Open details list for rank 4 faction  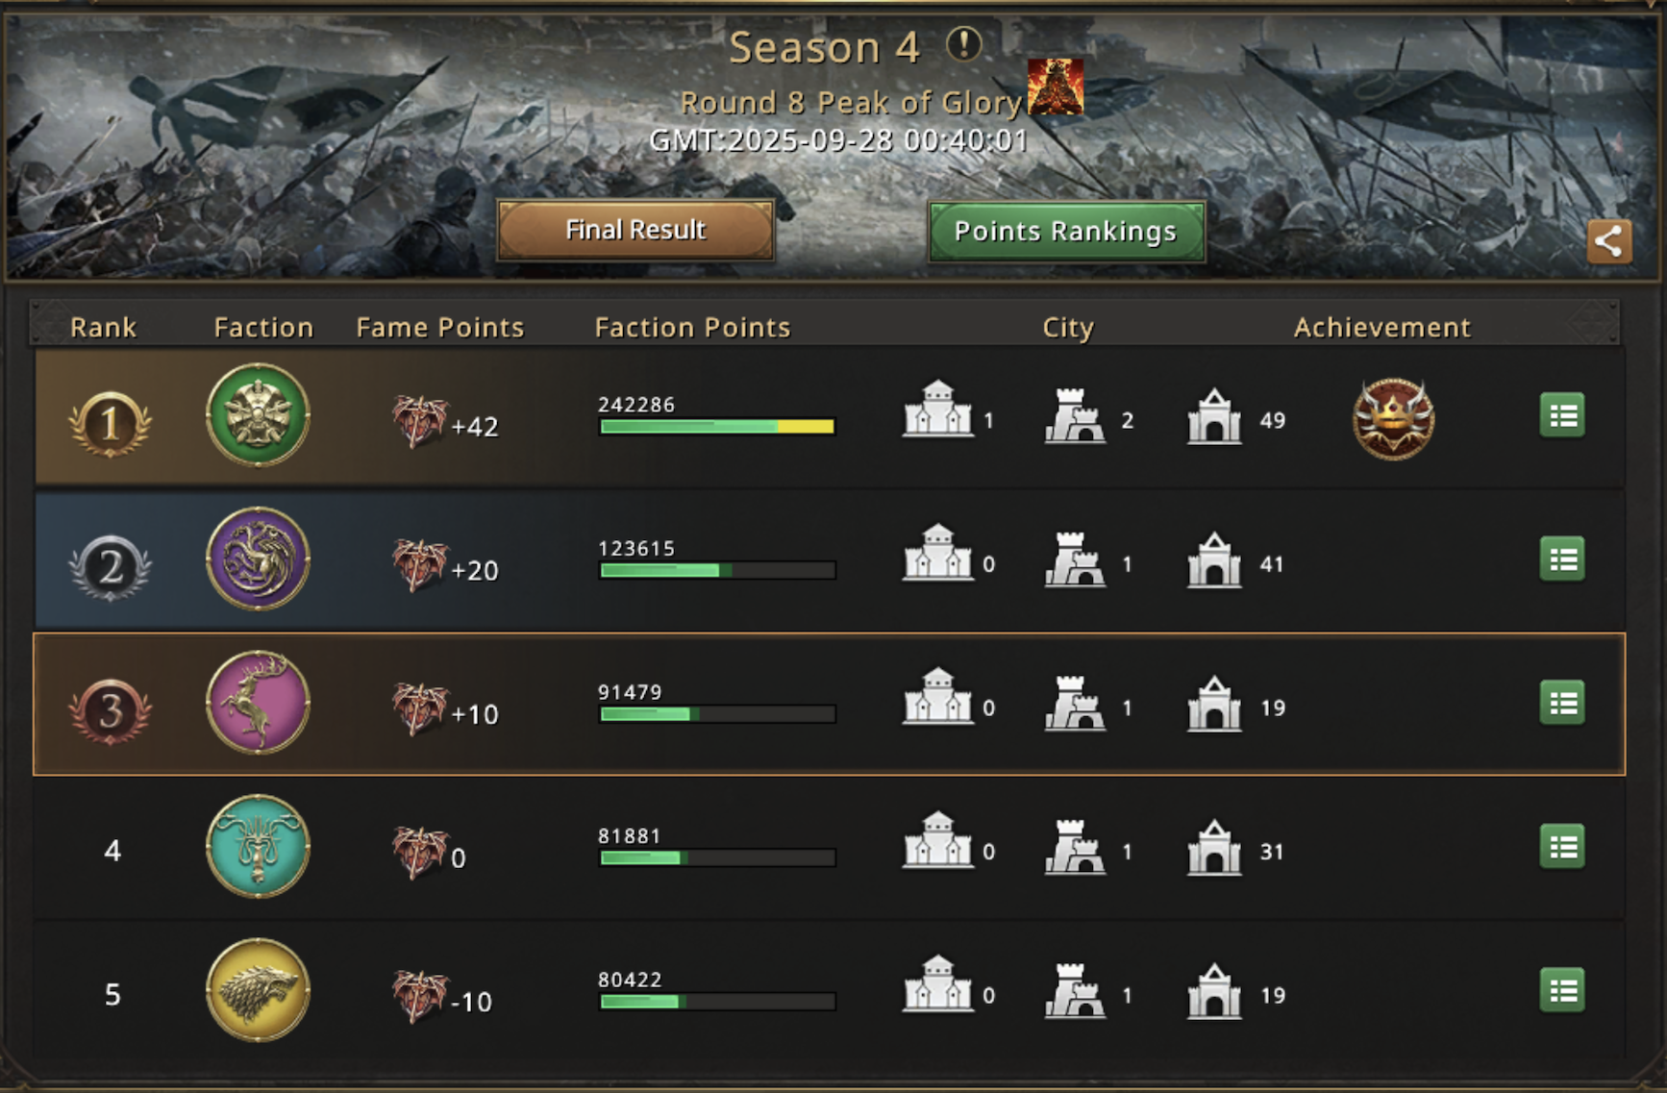[1561, 847]
